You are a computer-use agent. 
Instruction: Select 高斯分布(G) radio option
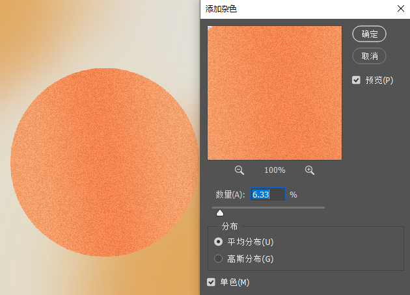218,259
